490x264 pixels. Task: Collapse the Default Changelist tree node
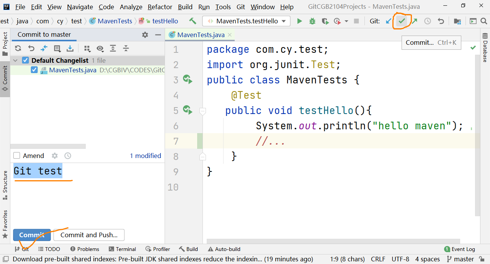16,60
